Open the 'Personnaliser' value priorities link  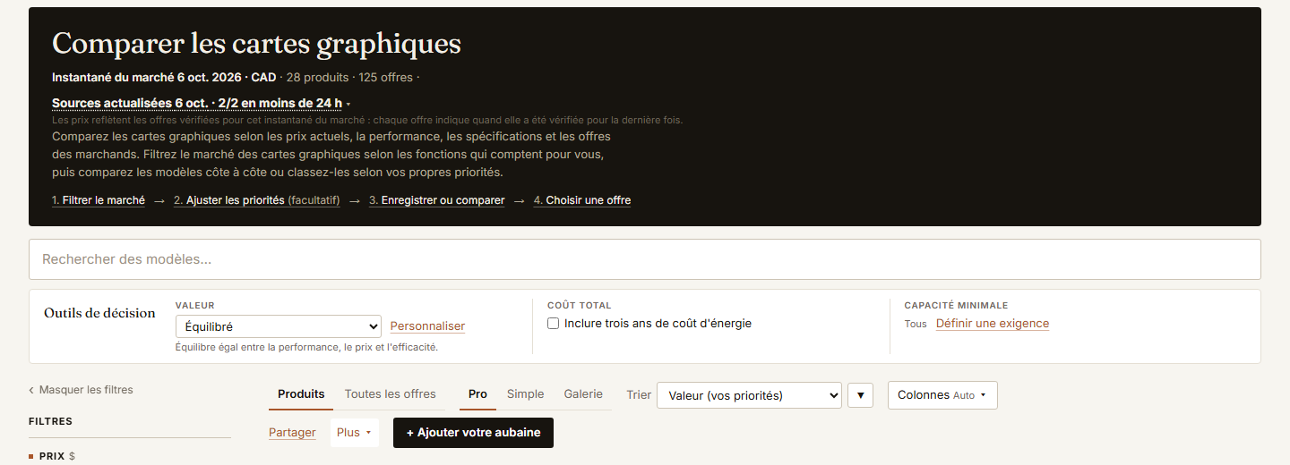pyautogui.click(x=427, y=326)
